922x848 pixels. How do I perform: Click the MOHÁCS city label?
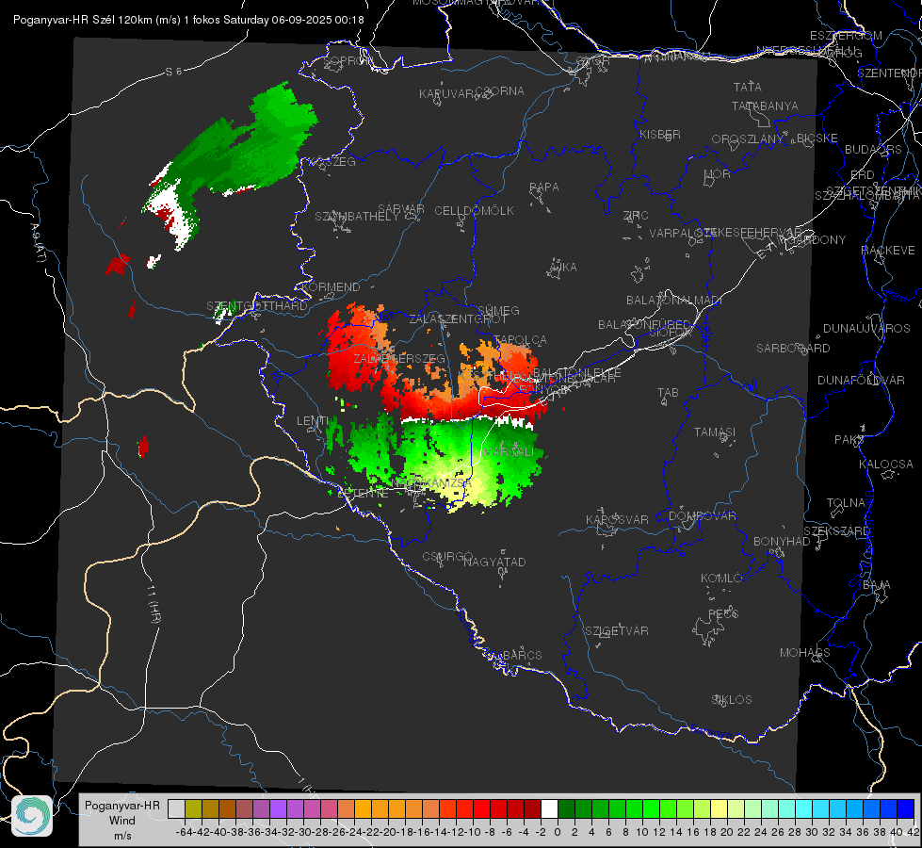804,653
